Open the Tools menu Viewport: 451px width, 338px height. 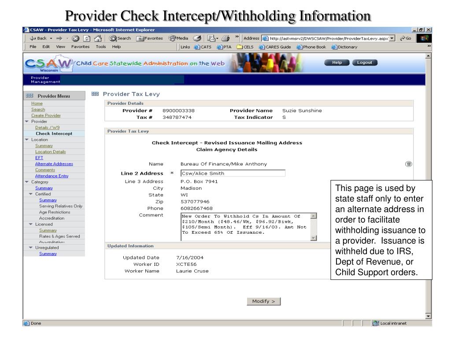101,47
